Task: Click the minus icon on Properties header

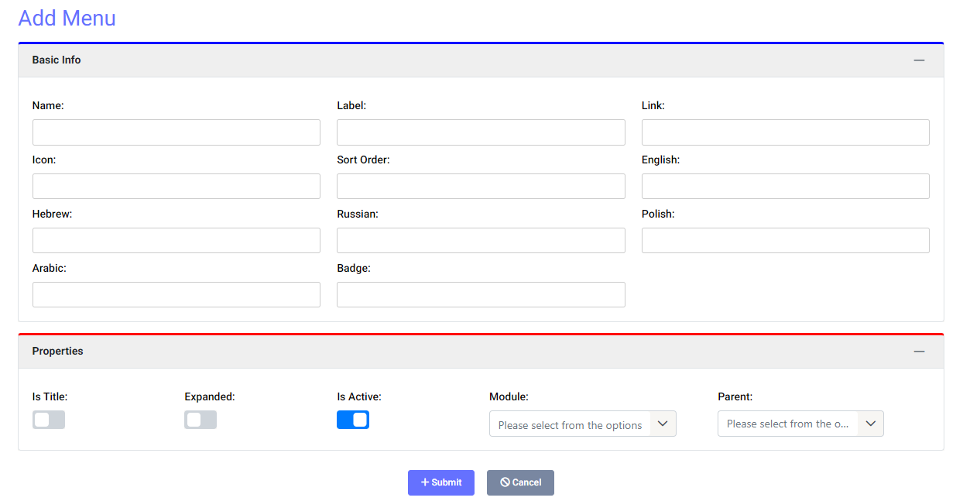Action: pyautogui.click(x=919, y=351)
